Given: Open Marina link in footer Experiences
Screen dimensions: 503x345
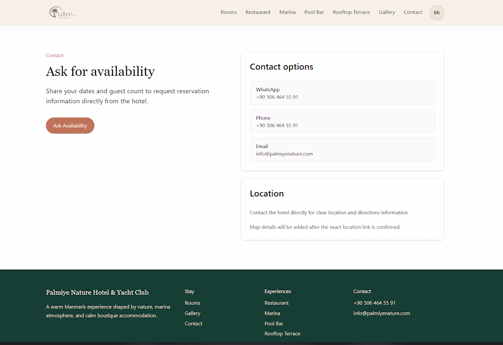Looking at the screenshot, I should (x=273, y=313).
